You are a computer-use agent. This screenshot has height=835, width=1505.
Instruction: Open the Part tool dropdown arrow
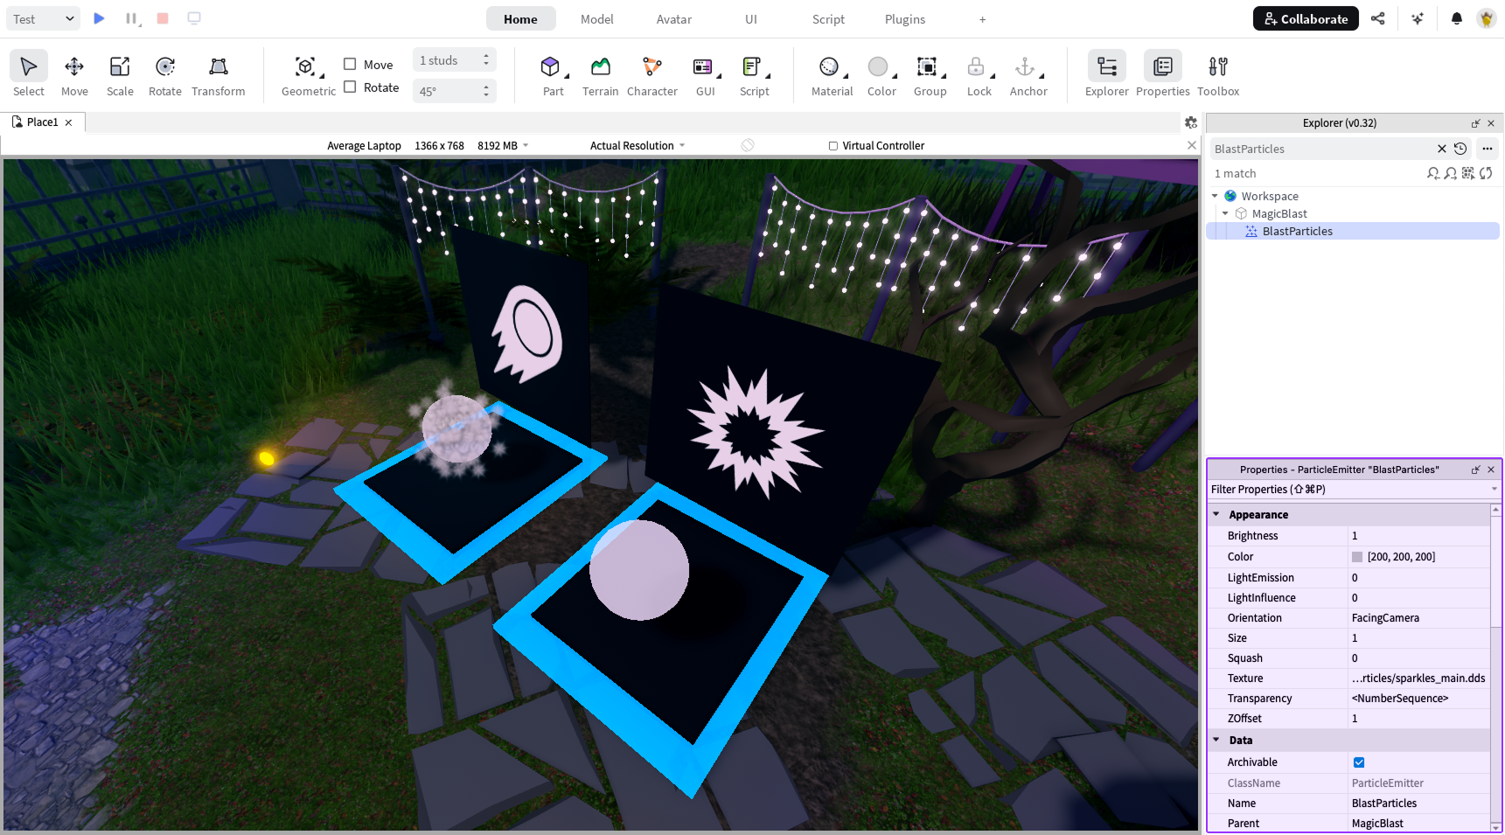point(567,76)
